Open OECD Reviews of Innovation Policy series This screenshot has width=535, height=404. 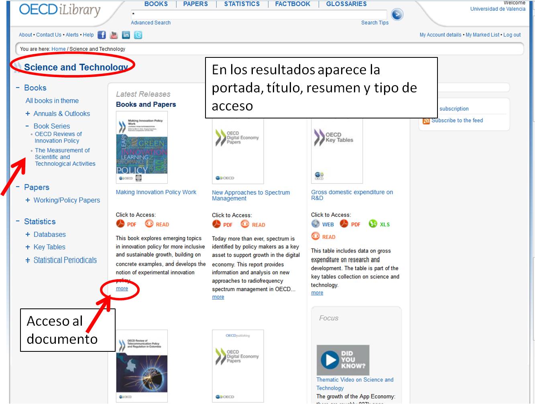tap(58, 137)
